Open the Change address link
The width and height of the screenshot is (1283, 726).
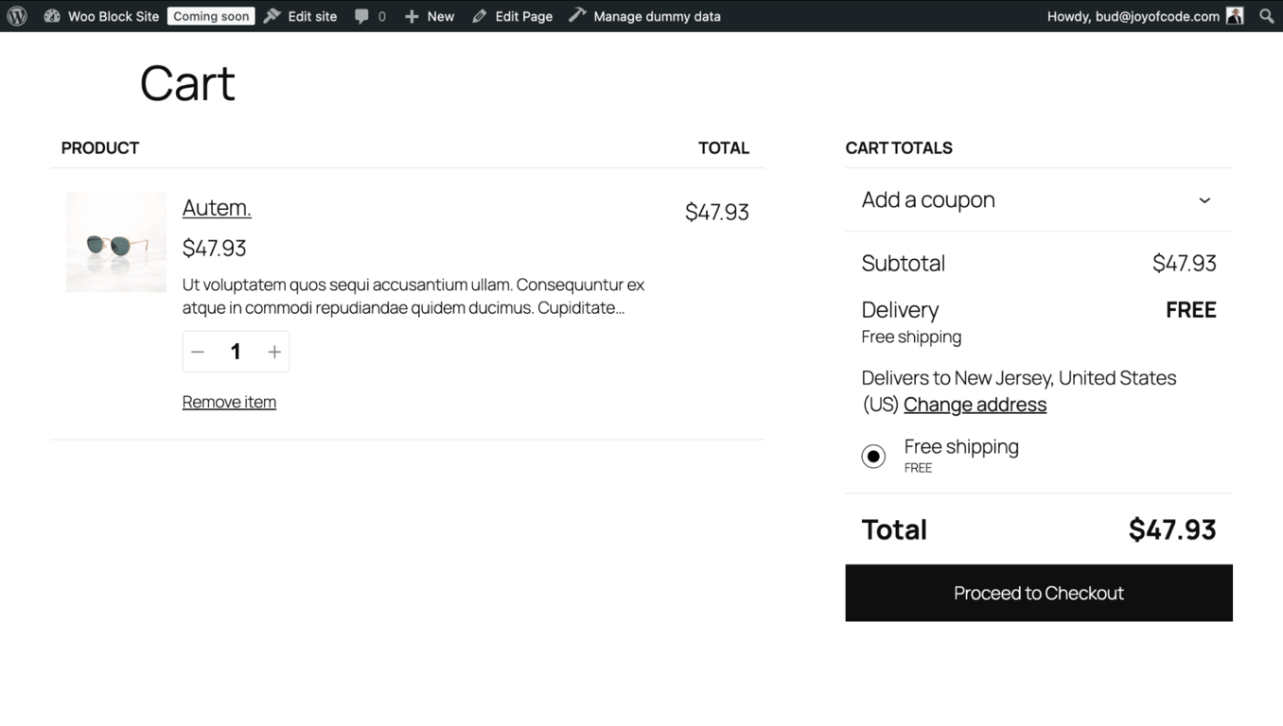coord(975,404)
